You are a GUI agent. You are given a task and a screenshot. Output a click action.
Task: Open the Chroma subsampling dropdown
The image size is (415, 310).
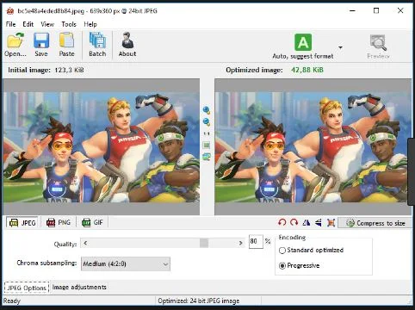126,263
